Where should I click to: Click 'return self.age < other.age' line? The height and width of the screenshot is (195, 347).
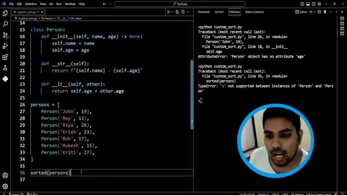pyautogui.click(x=88, y=91)
